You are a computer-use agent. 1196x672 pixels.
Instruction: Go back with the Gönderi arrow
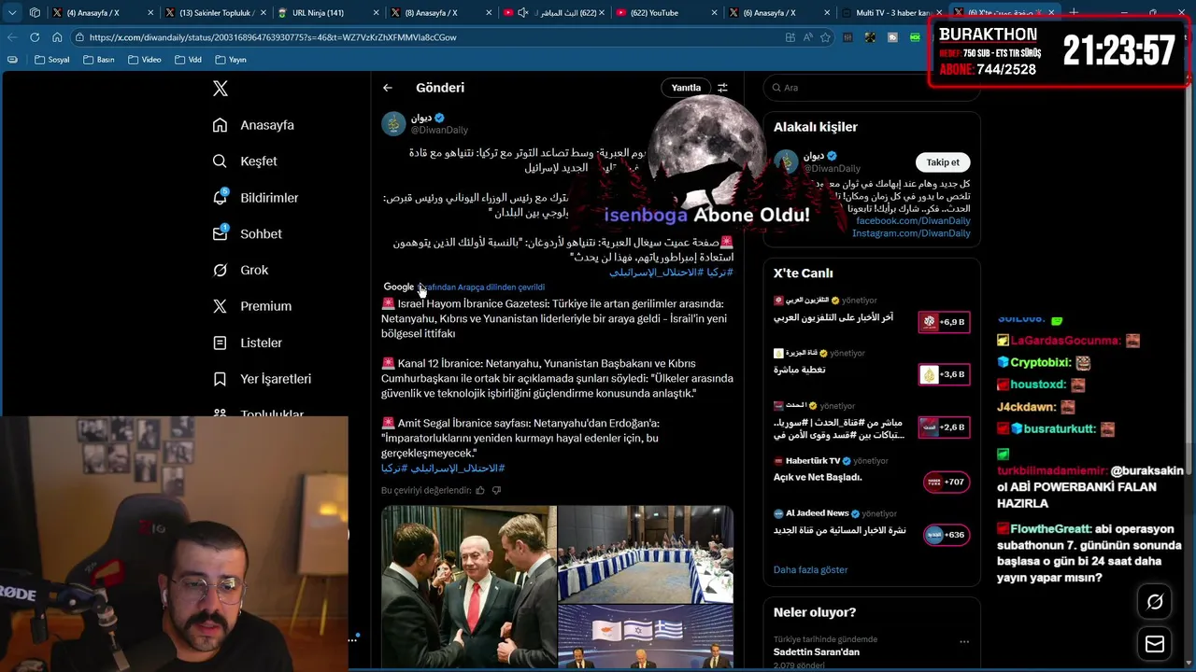click(388, 88)
